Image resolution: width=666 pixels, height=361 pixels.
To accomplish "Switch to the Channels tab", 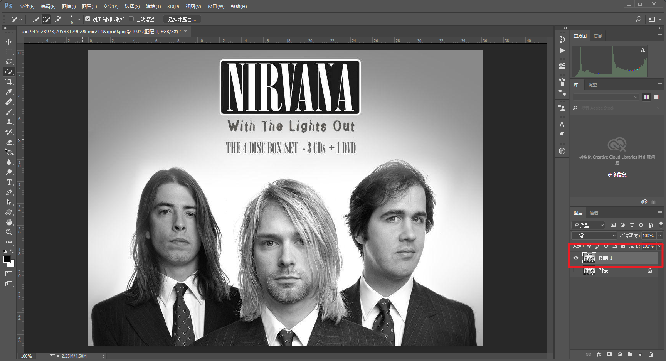I will pyautogui.click(x=594, y=213).
